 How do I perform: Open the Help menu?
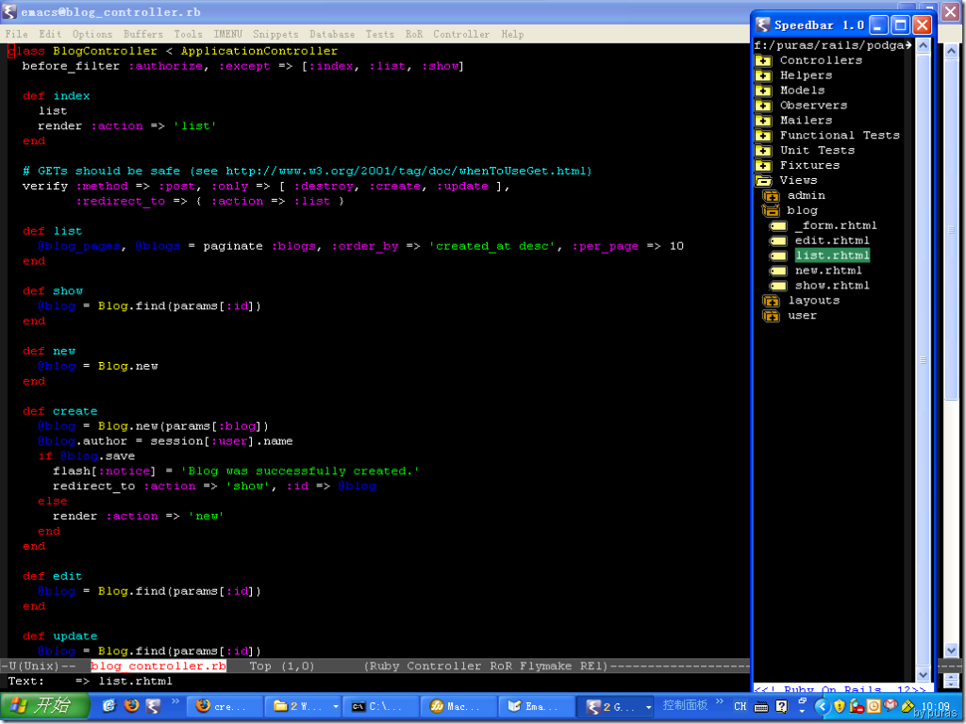(x=512, y=35)
